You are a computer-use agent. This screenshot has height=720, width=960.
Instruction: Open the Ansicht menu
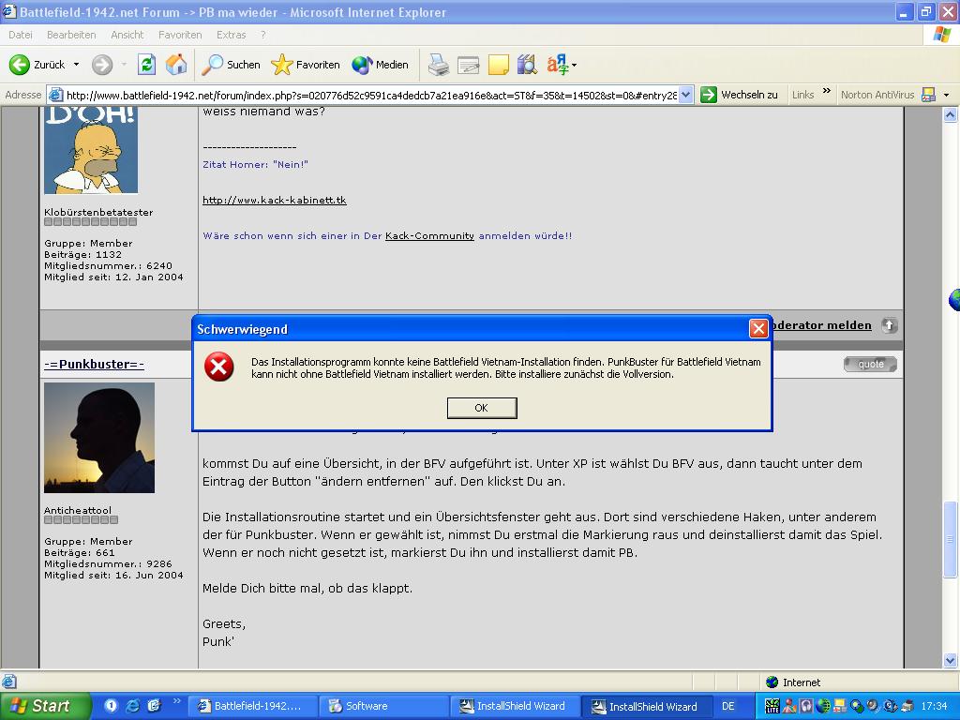pyautogui.click(x=127, y=35)
